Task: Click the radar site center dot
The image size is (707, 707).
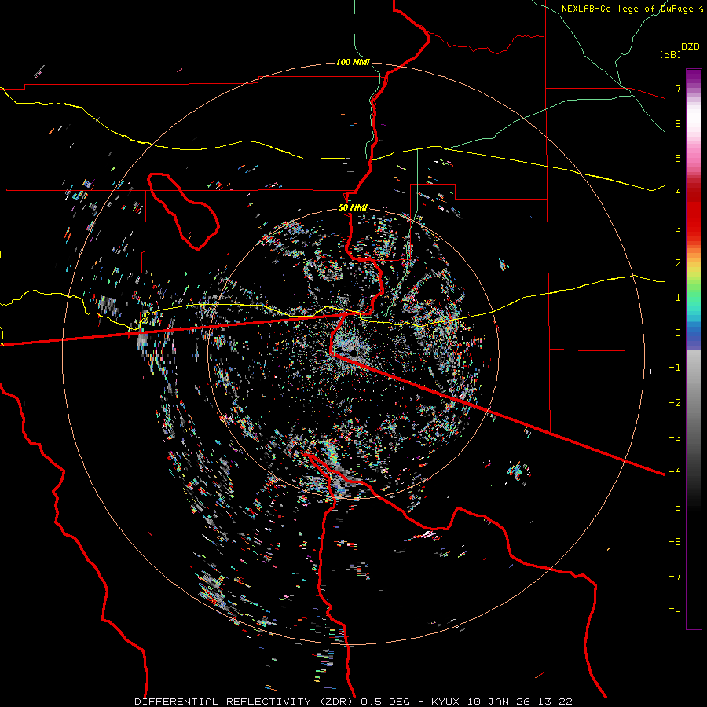Action: coord(353,352)
